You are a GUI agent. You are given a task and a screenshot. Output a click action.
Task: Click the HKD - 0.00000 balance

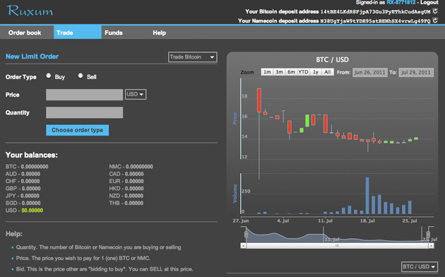[x=126, y=189]
